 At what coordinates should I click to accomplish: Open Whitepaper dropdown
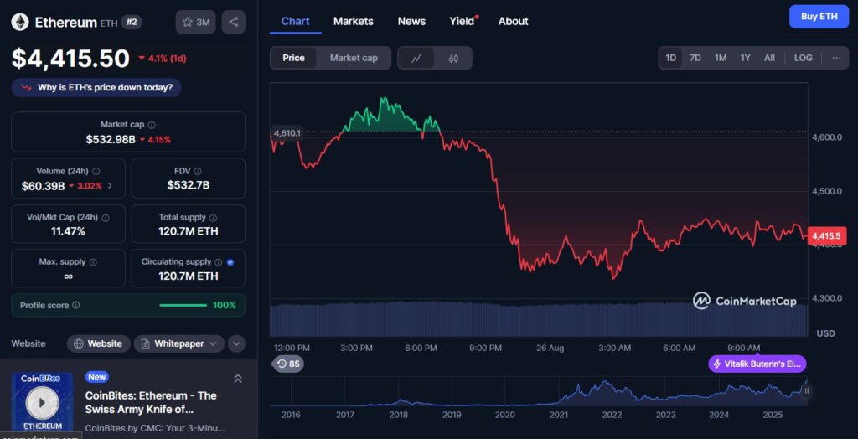pyautogui.click(x=179, y=343)
